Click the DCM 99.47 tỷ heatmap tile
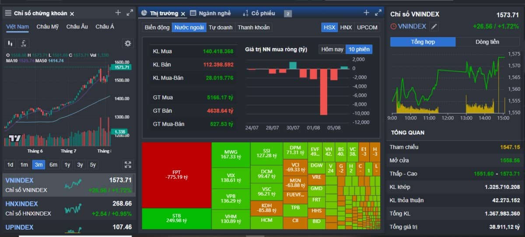 pos(266,174)
